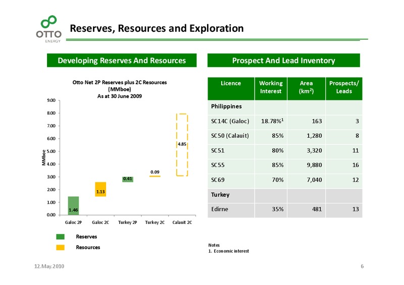Click the 5.00 y-axis value

tap(51, 151)
